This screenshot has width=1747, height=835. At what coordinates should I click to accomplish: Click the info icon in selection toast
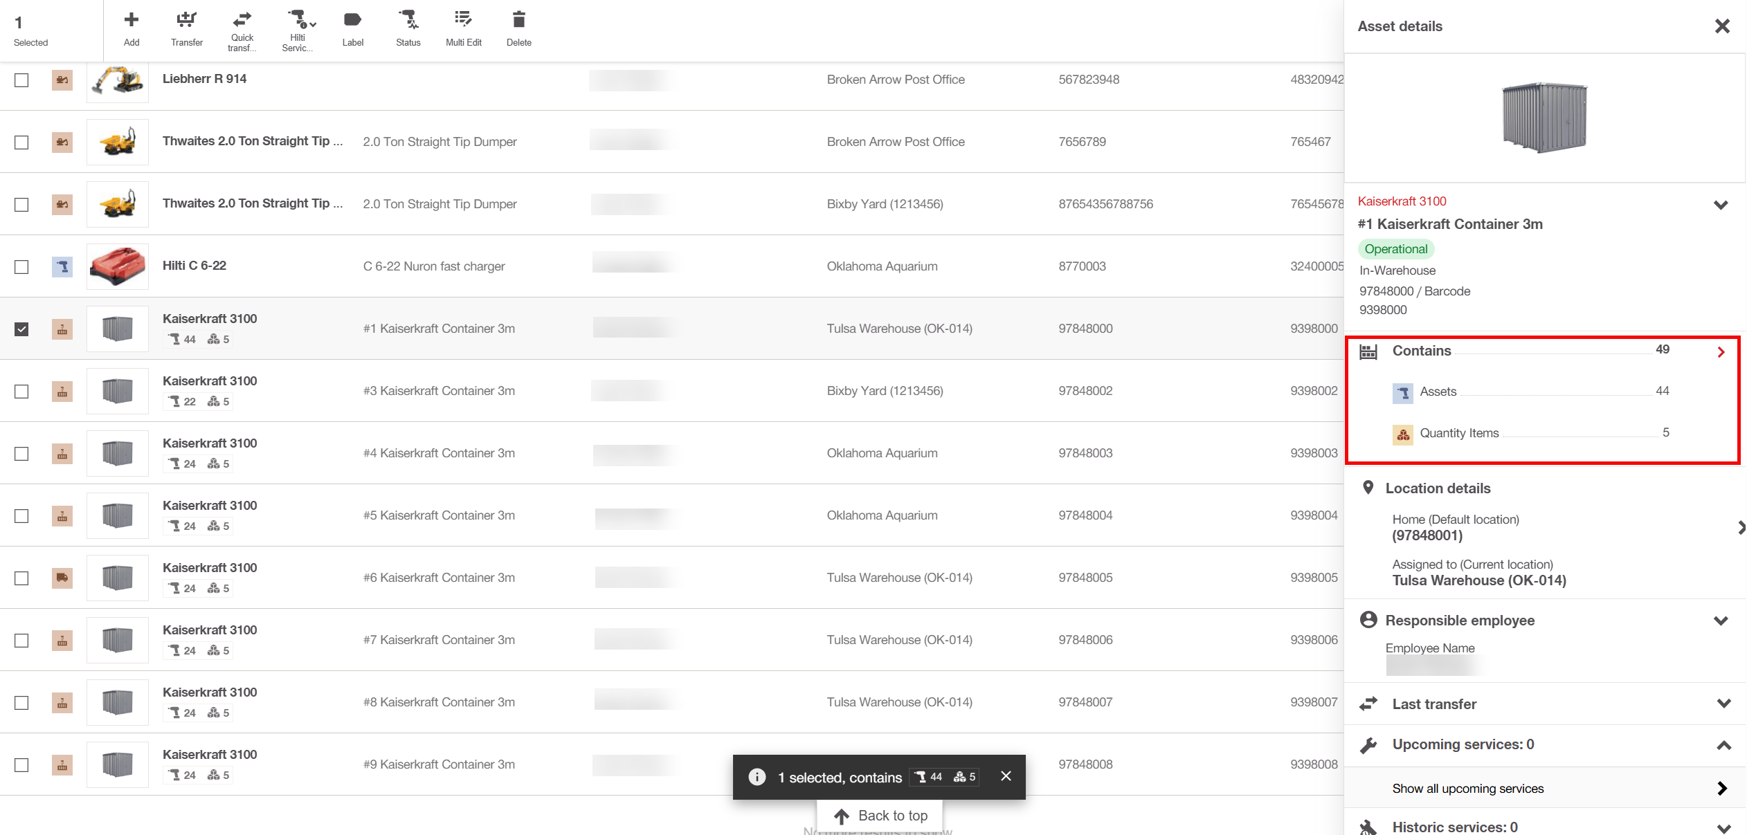tap(757, 777)
